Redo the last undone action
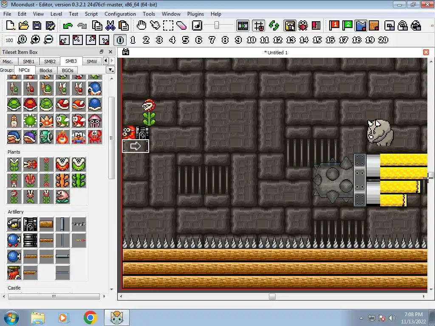435x326 pixels. [x=82, y=26]
